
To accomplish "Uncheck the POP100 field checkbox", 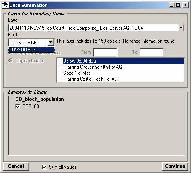I will coord(18,107).
